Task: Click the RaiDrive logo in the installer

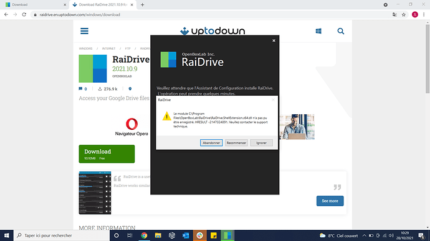Action: pos(168,60)
